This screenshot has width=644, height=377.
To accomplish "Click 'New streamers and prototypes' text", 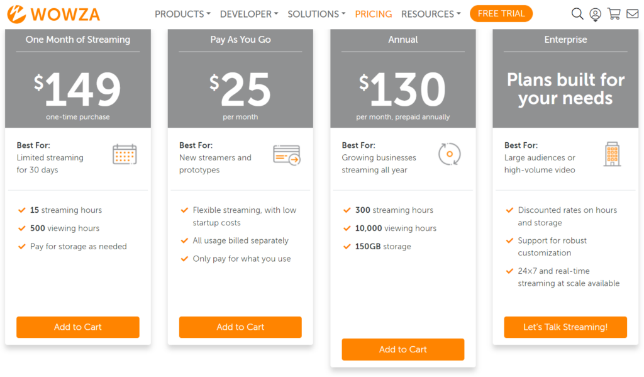I will coord(215,164).
